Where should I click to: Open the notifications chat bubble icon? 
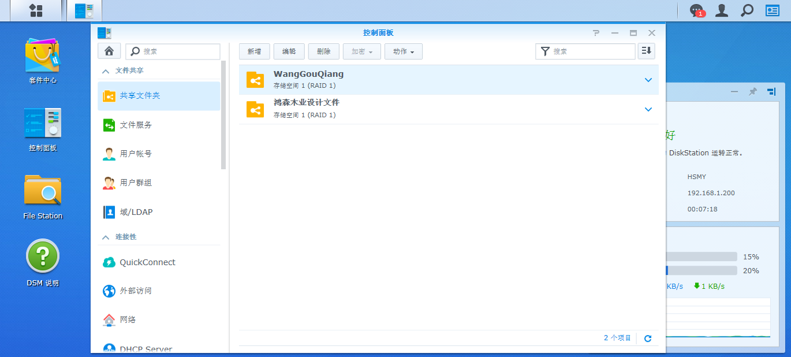pyautogui.click(x=697, y=10)
